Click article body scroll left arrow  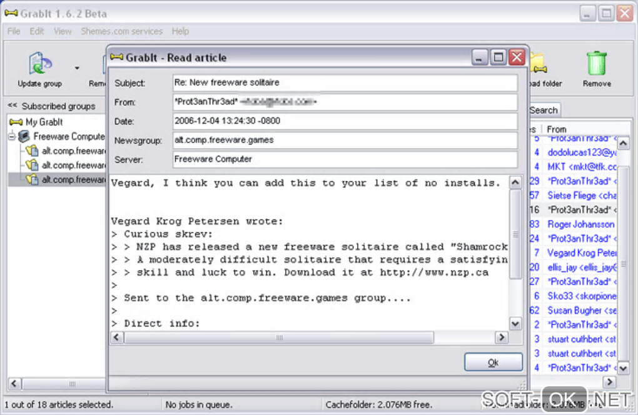click(x=117, y=337)
